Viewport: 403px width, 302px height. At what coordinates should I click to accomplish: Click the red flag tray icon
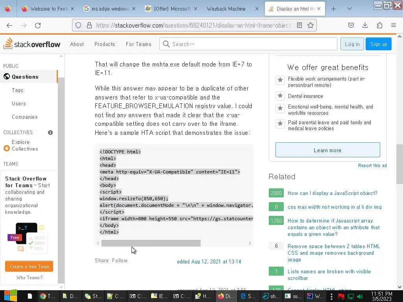point(341,296)
